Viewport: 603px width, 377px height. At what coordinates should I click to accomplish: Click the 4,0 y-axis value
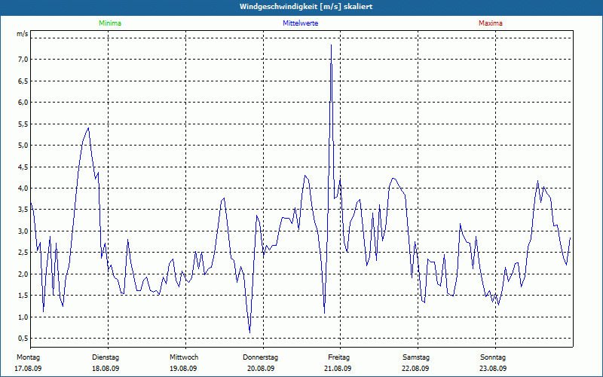coord(23,188)
